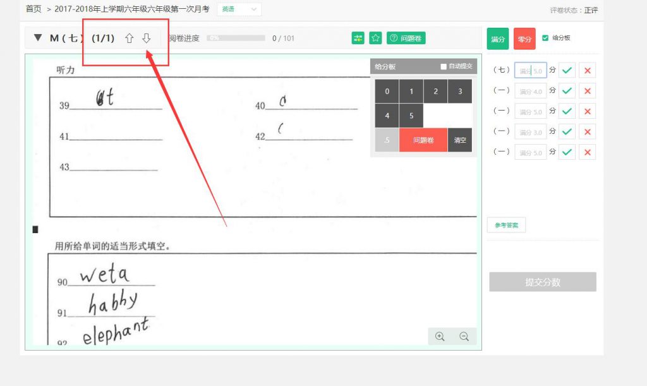Zoom in on the answer sheet
This screenshot has width=647, height=386.
coord(440,337)
